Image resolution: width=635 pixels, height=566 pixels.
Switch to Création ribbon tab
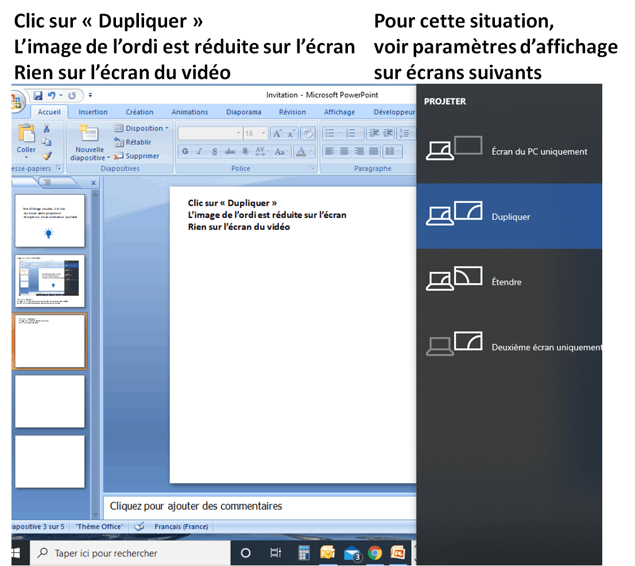point(140,112)
